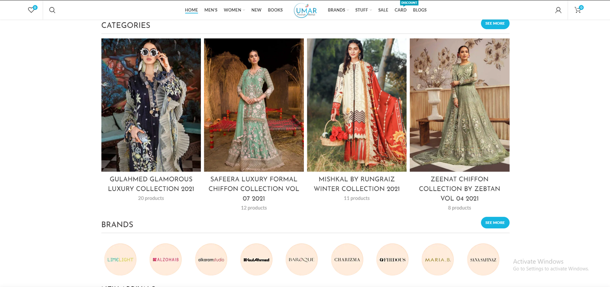
Task: Open the search magnifier icon
Action: (x=52, y=10)
